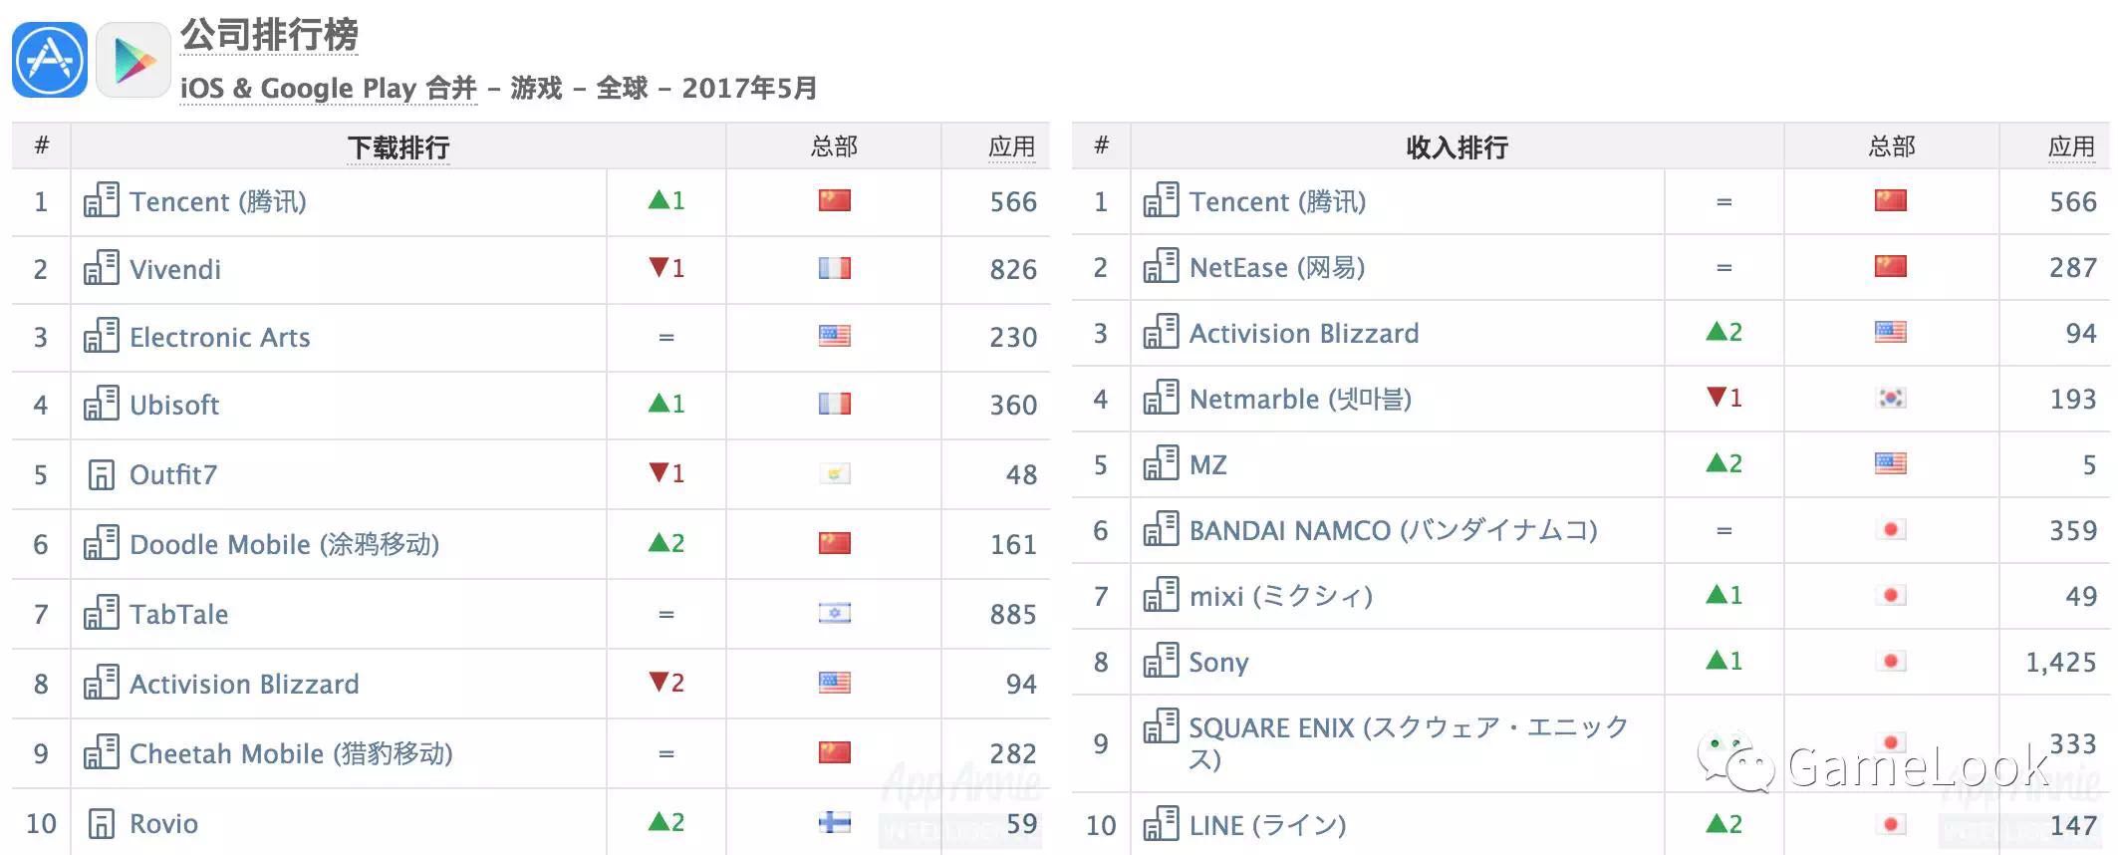Screen dimensions: 2118x855
Task: Sort by the 收入排行 column header
Action: [x=1456, y=147]
